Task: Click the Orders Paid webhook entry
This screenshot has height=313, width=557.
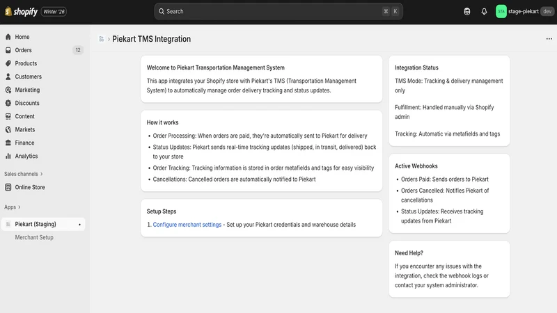Action: pos(445,179)
